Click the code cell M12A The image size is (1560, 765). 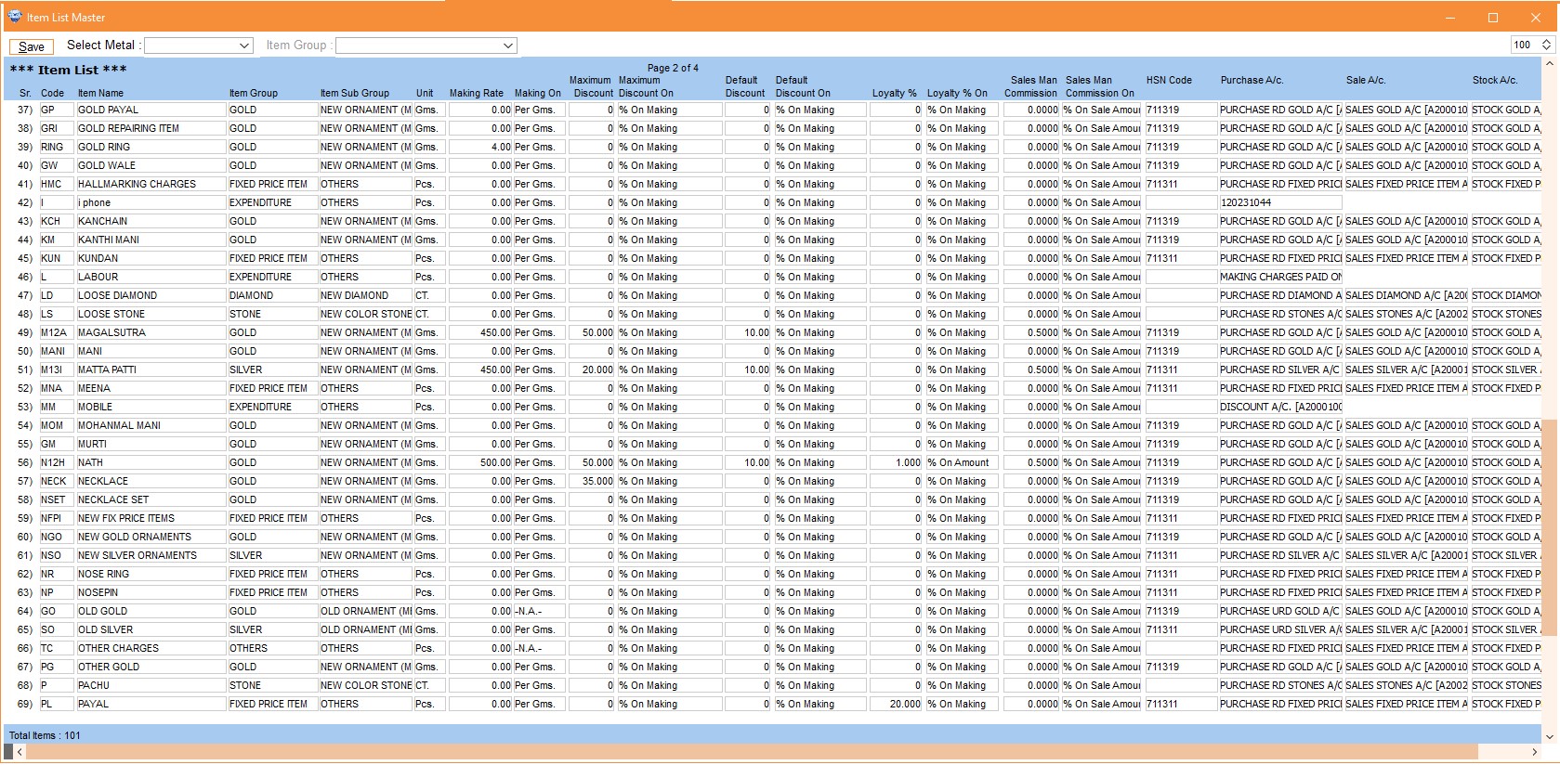tap(56, 332)
